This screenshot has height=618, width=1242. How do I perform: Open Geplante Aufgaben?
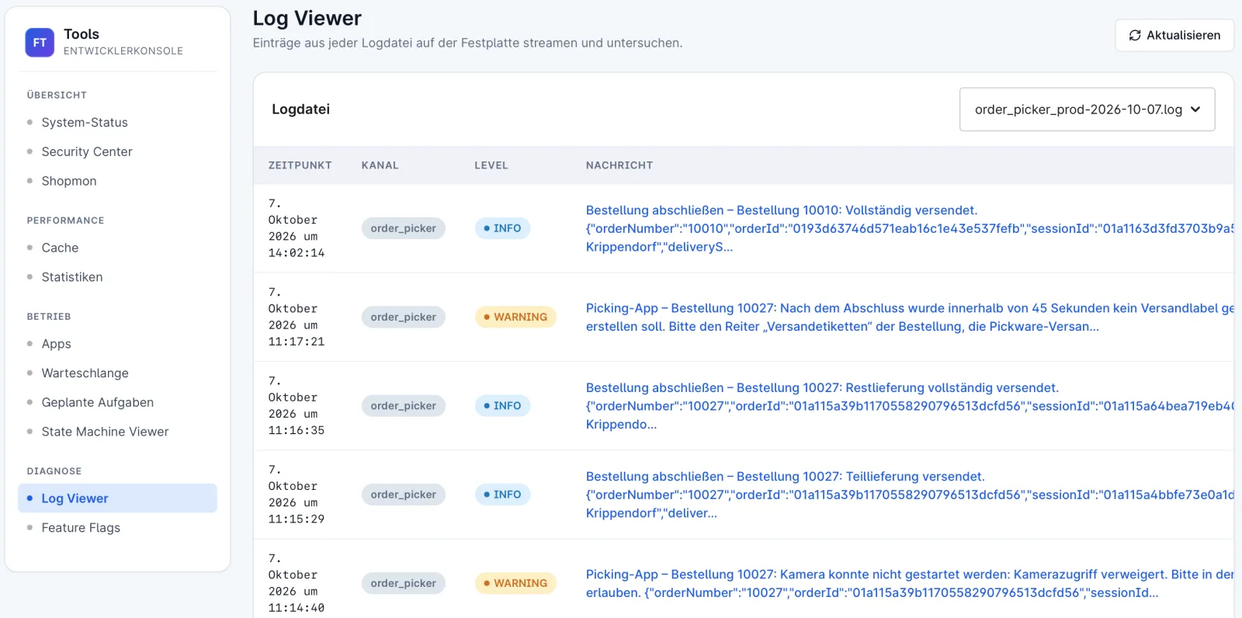click(98, 402)
